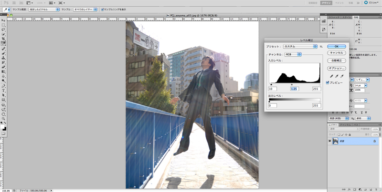Screen dimensions: 382x192
Task: Click the midtone input level slider triangle
Action: (292, 84)
